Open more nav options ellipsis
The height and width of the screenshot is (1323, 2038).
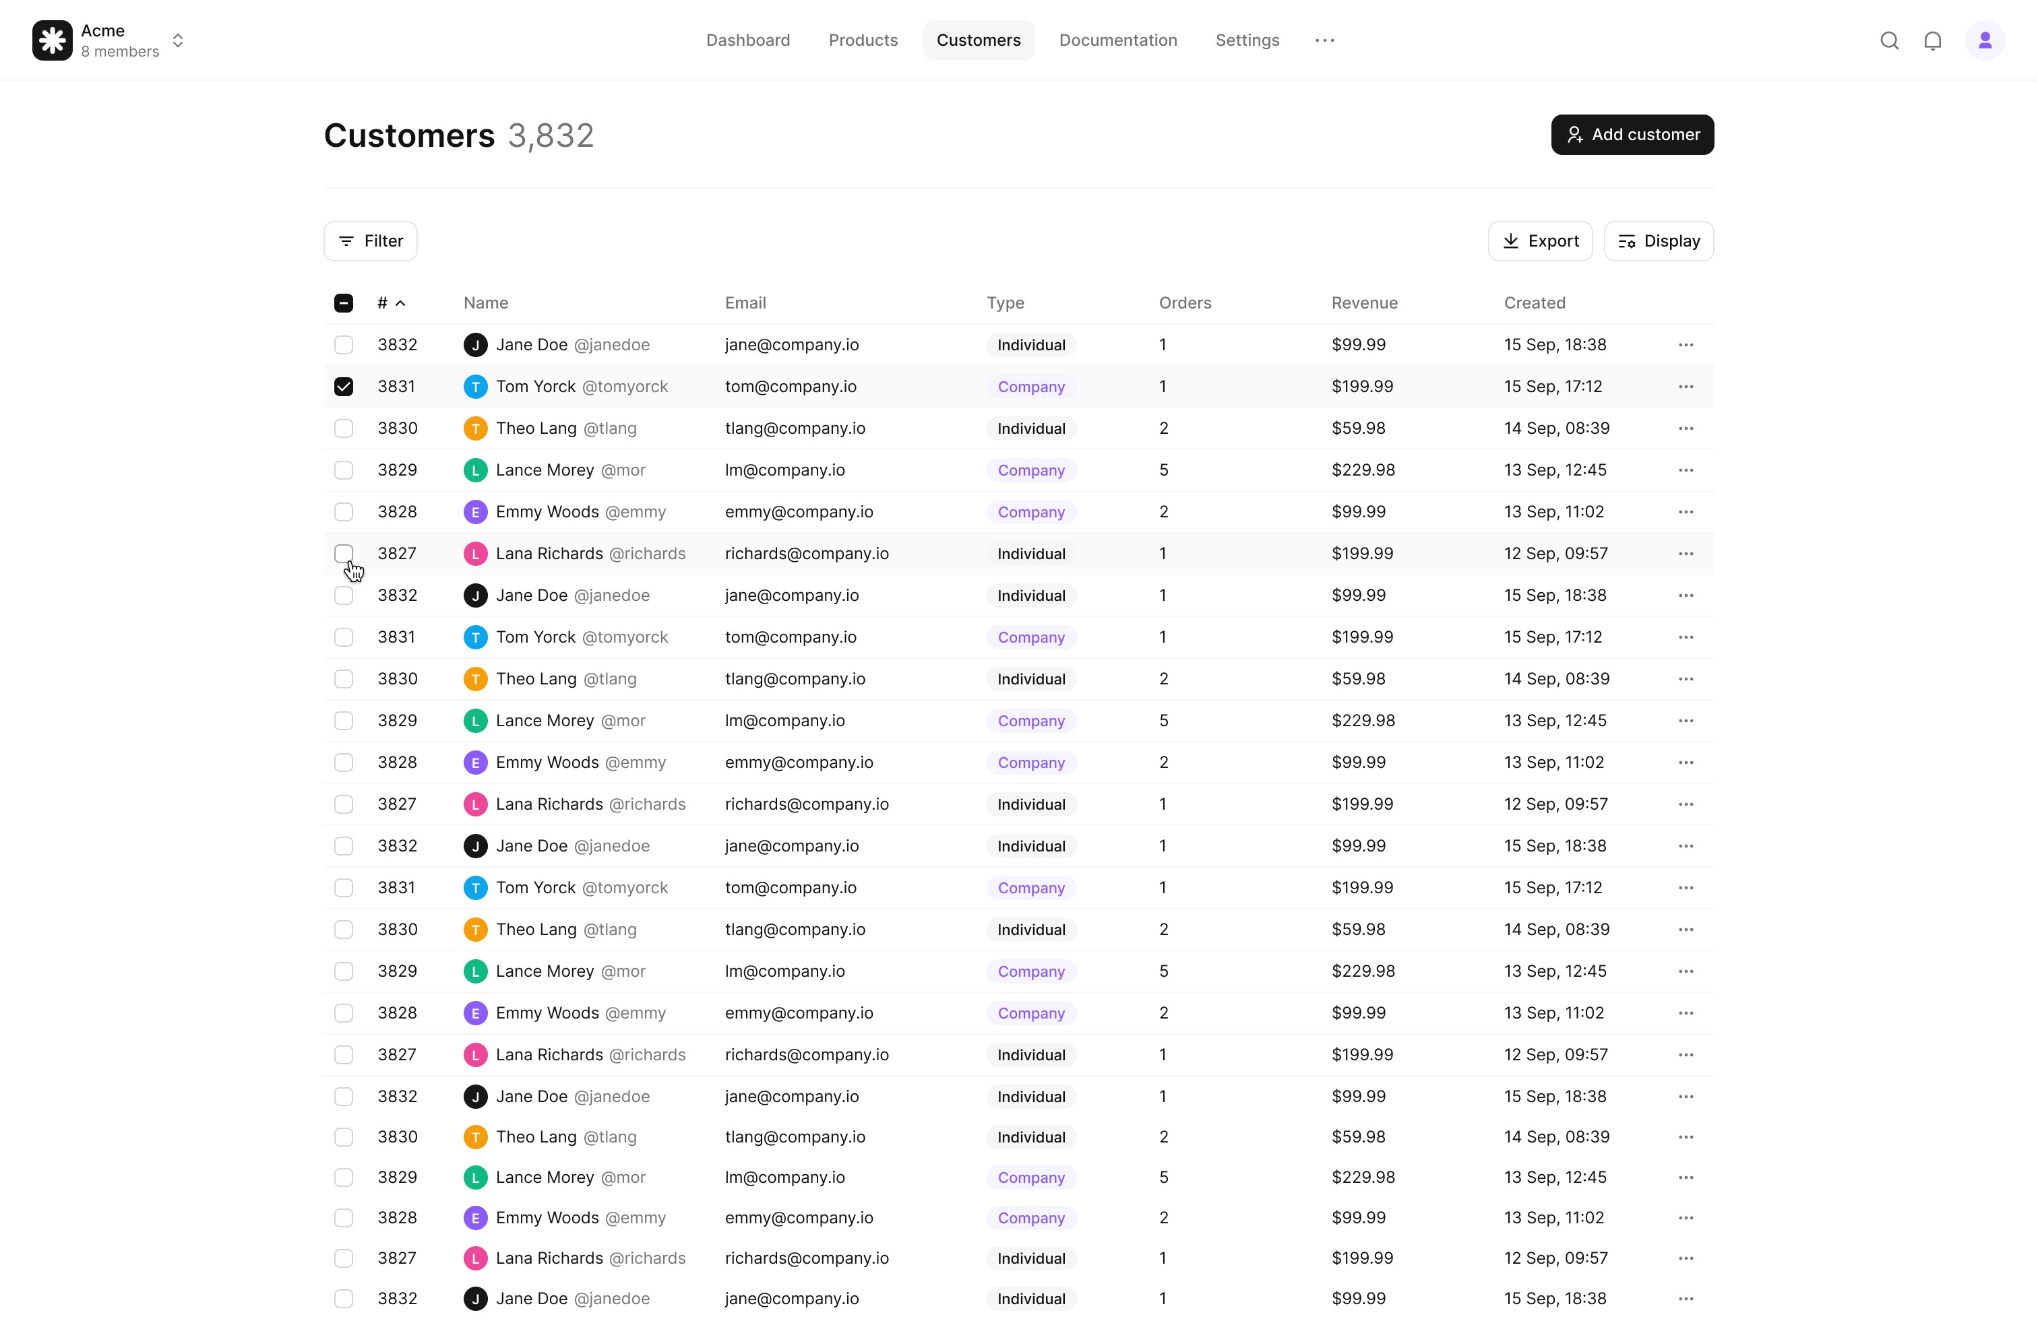point(1324,40)
